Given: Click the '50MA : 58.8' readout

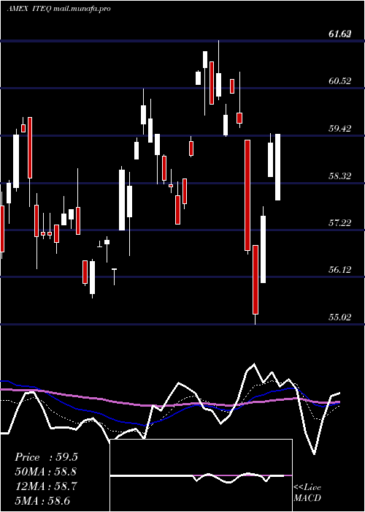Looking at the screenshot, I should 46,472.
